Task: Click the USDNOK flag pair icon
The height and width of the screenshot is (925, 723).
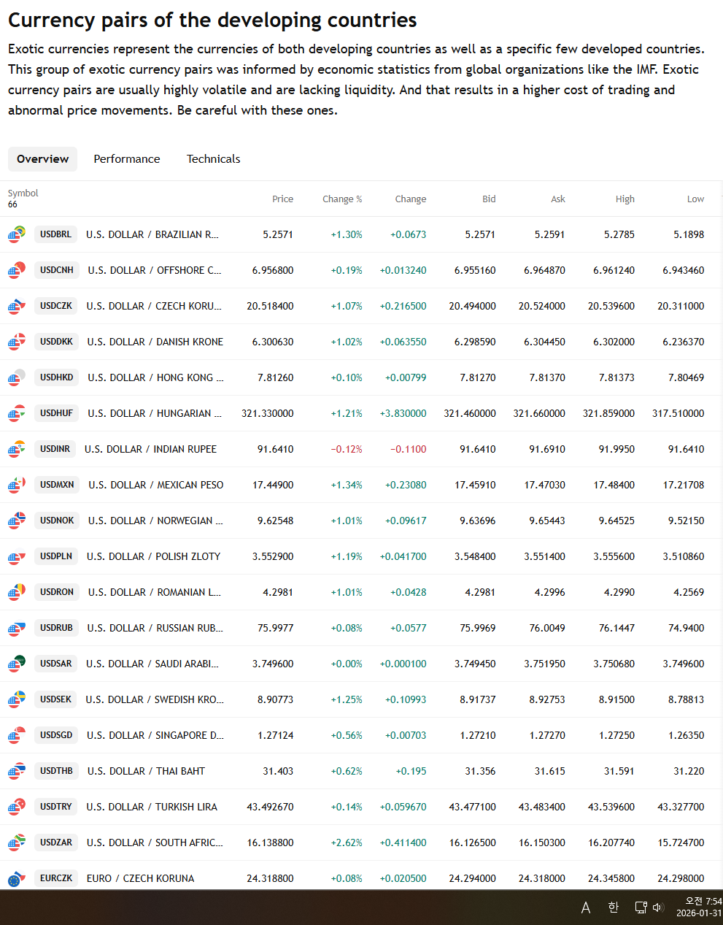Action: coord(17,521)
